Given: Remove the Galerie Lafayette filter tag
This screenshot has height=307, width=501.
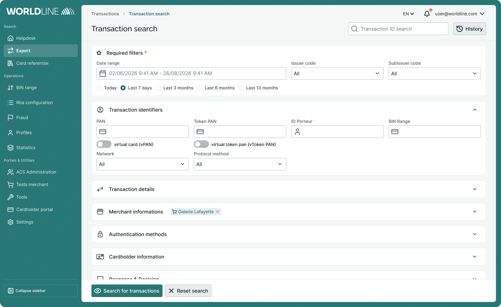Looking at the screenshot, I should 218,212.
